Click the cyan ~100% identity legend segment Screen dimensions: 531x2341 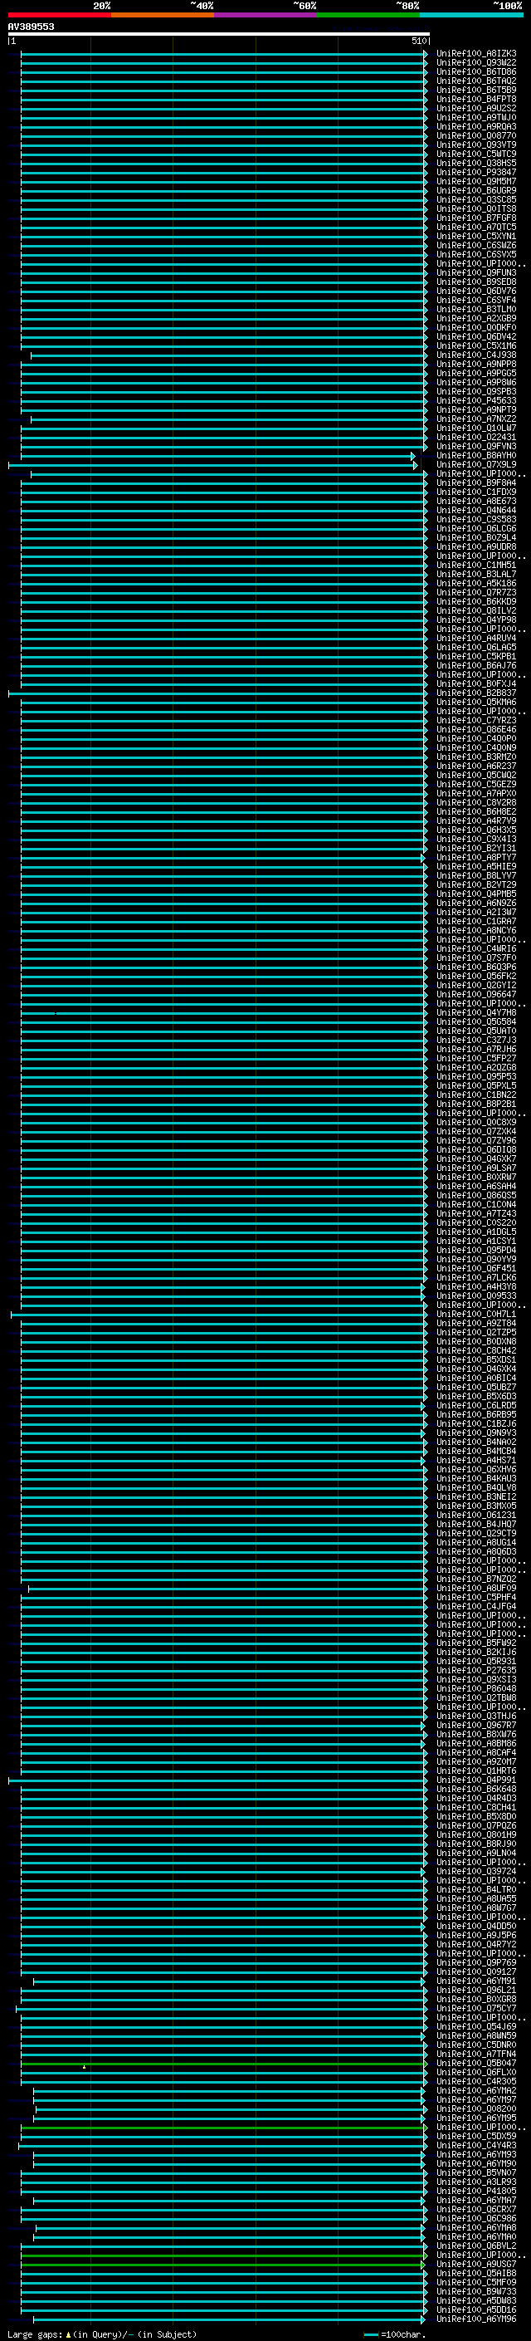(x=471, y=15)
